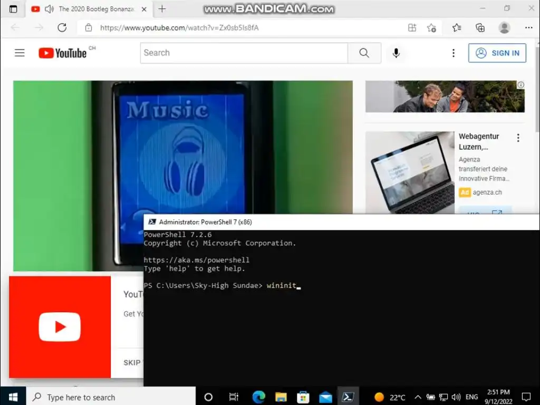
Task: Open weather 22°C widget
Action: 390,397
